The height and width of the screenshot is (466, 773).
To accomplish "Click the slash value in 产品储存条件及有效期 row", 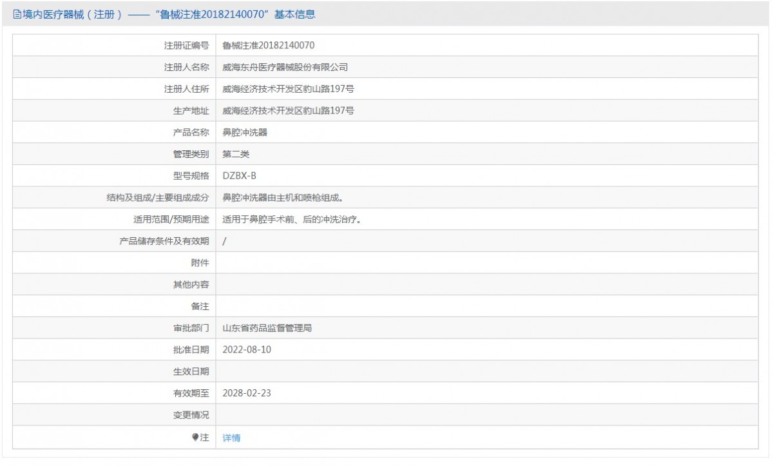I will point(224,242).
